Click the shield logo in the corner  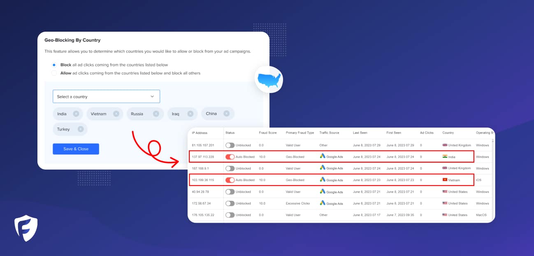pos(26,227)
